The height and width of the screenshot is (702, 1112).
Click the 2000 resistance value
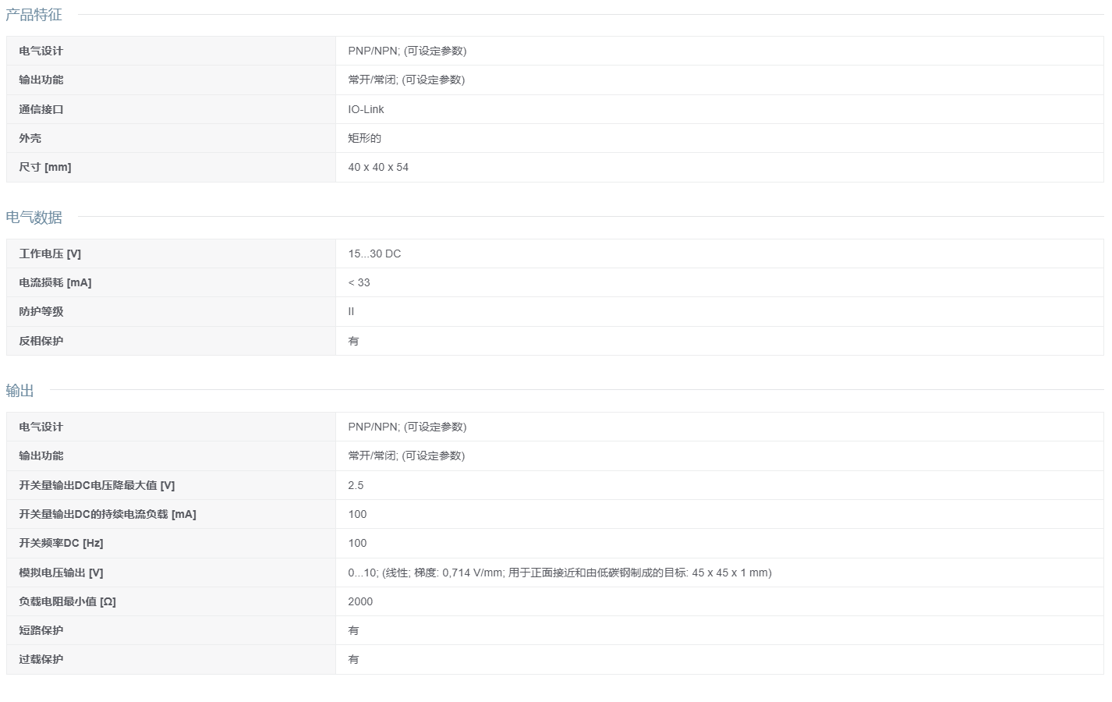coord(360,601)
